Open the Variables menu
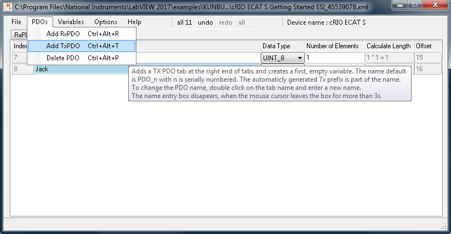This screenshot has height=234, width=451. tap(71, 22)
